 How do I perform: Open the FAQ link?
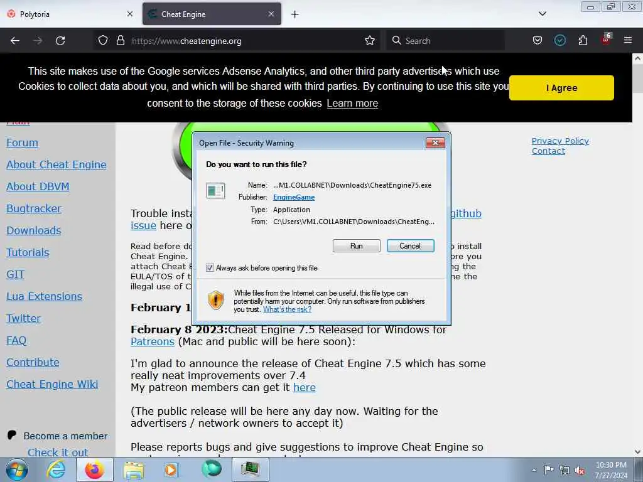(x=16, y=340)
